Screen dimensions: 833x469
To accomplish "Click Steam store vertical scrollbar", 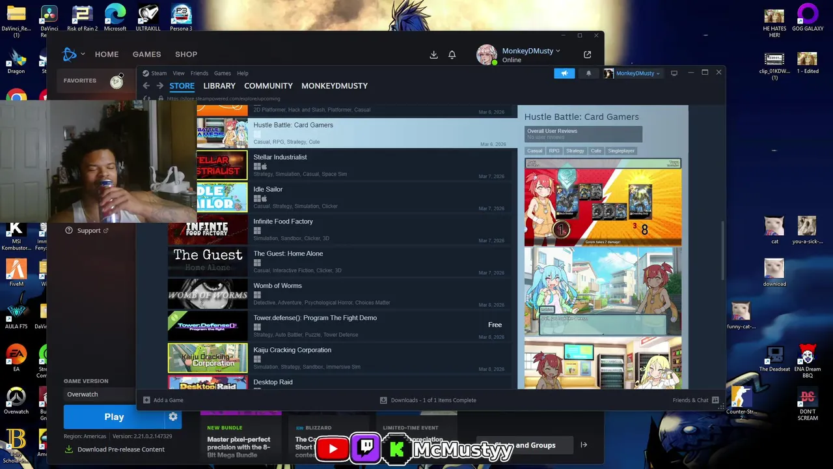I will [723, 251].
